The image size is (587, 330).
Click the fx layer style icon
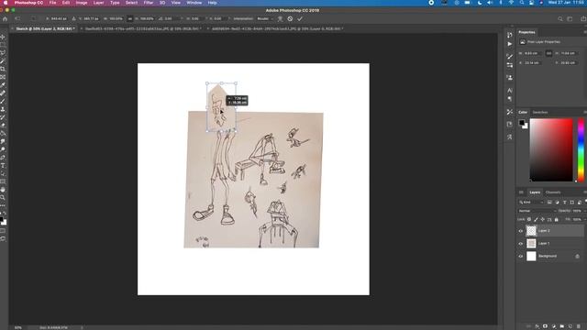[537, 326]
